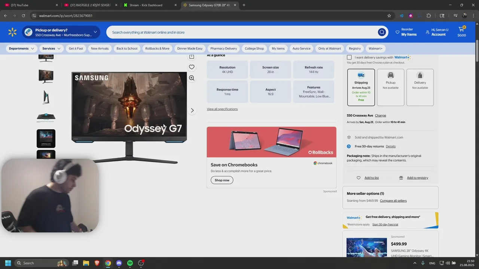Viewport: 479px width, 269px height.
Task: Open Pharmacy Delivery navigation item
Action: click(223, 49)
